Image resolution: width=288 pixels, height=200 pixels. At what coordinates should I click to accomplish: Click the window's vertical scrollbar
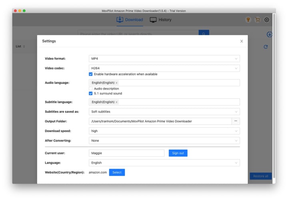pos(274,96)
